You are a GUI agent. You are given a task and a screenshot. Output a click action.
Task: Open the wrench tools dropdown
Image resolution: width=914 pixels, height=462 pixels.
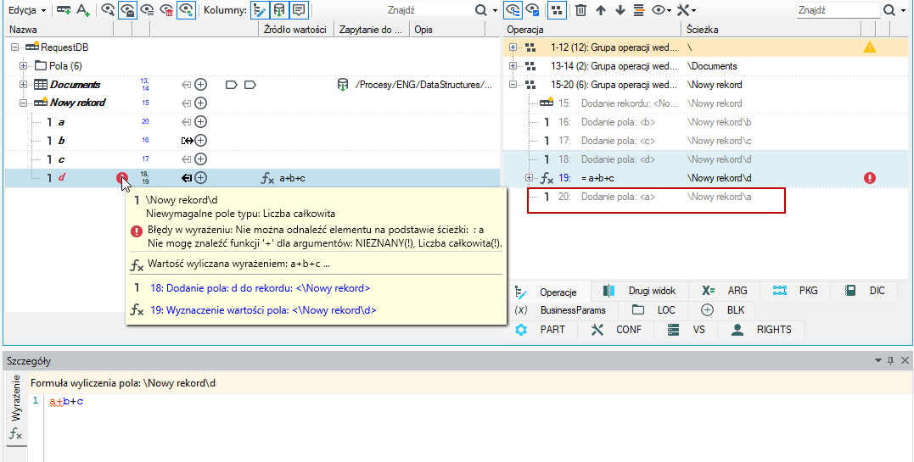[x=687, y=10]
